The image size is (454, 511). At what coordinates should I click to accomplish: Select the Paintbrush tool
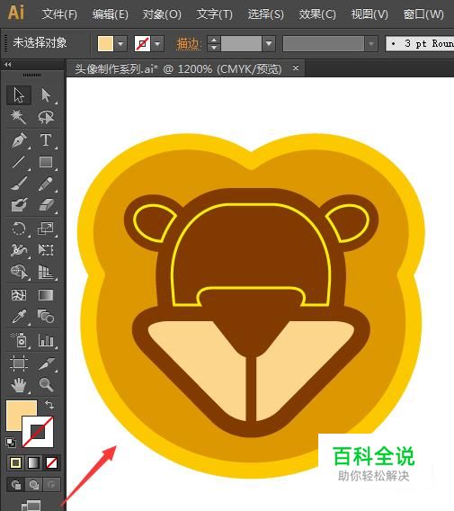coord(19,184)
